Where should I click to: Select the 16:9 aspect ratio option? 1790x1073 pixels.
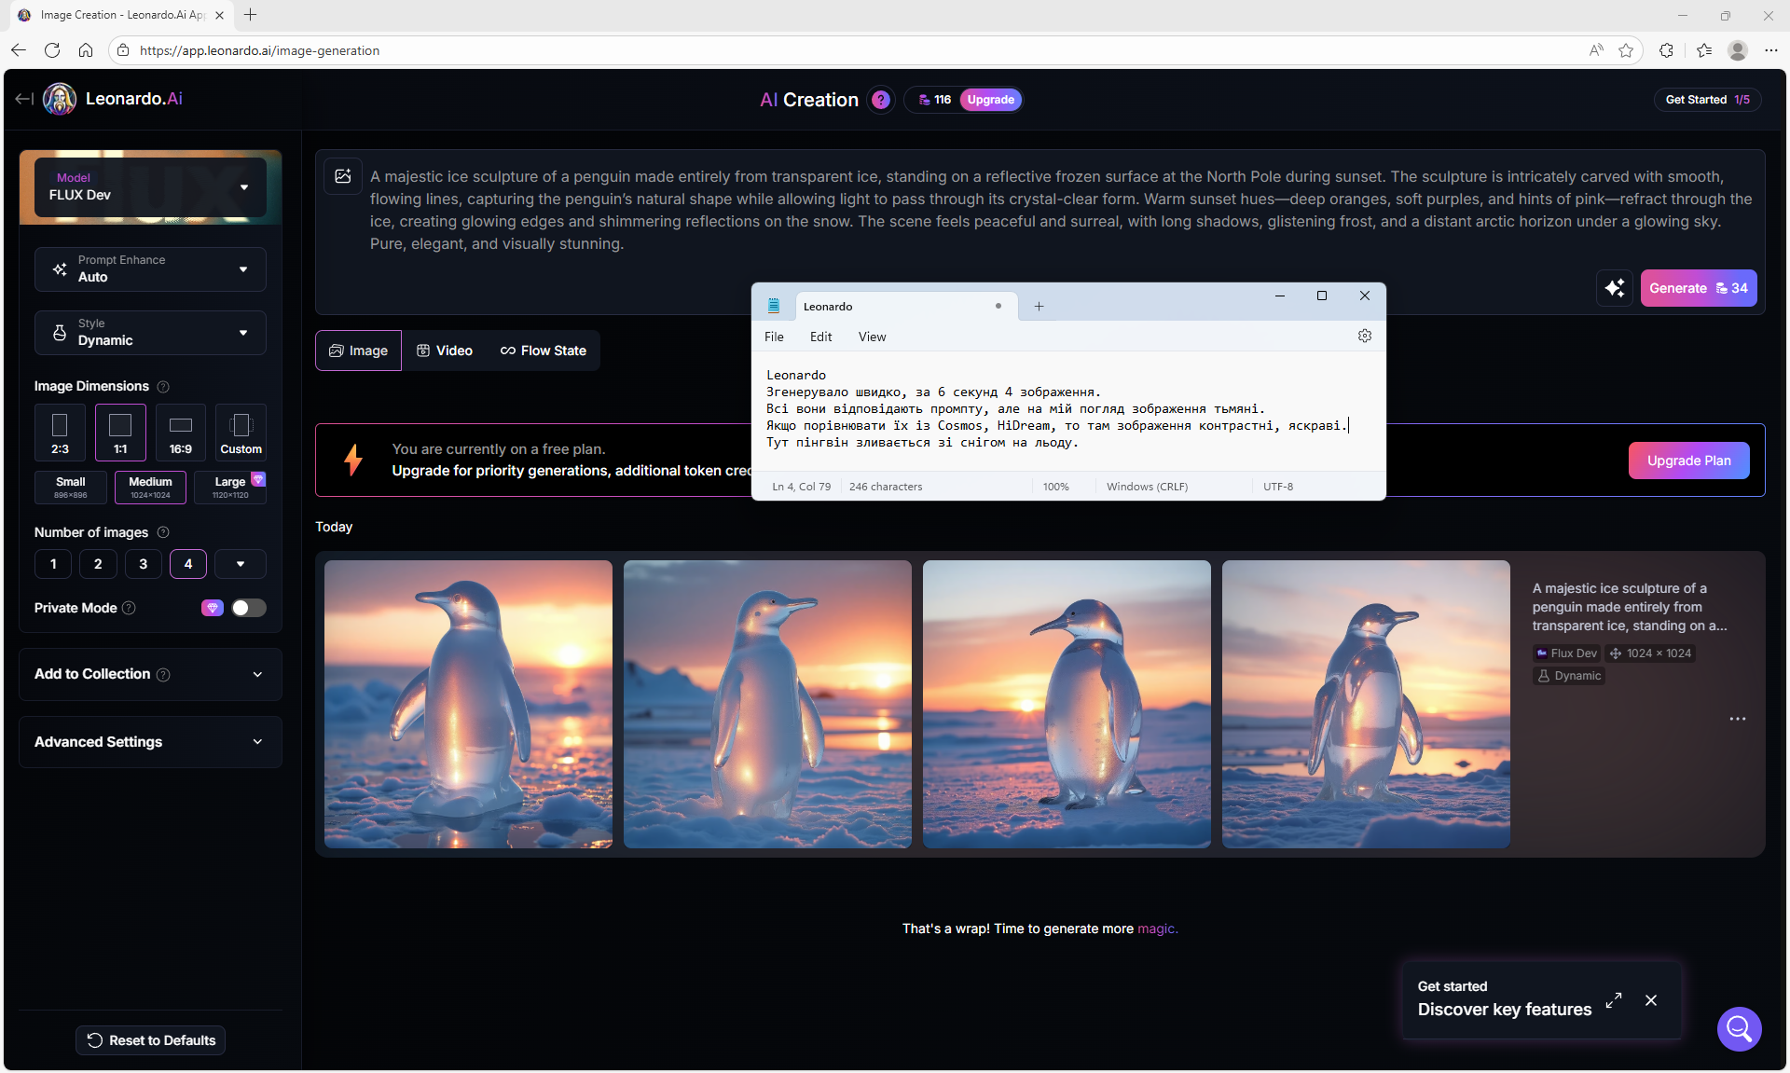coord(181,433)
